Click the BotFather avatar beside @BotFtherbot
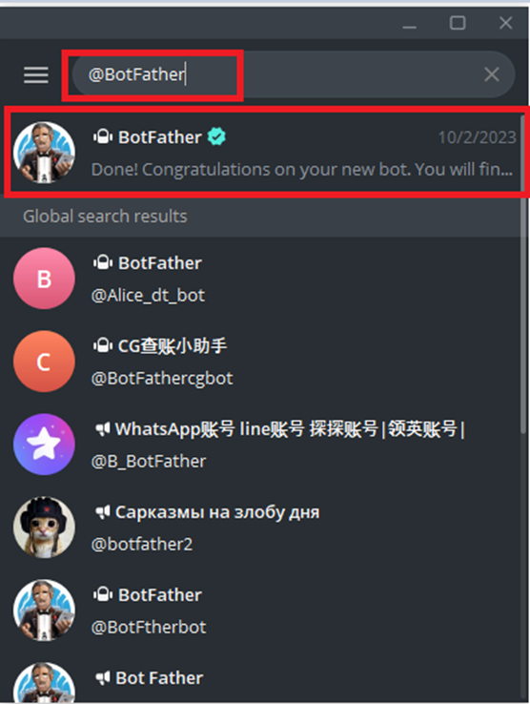 44,611
